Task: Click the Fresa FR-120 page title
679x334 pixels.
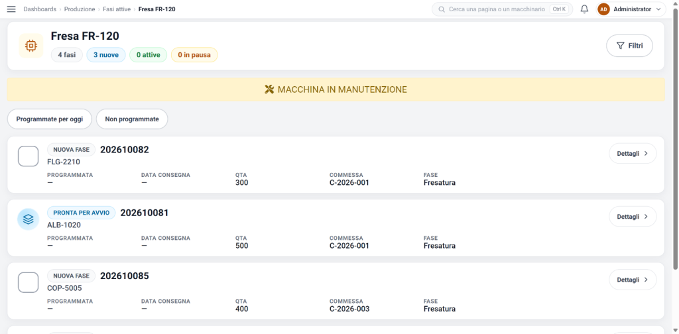Action: pos(85,36)
